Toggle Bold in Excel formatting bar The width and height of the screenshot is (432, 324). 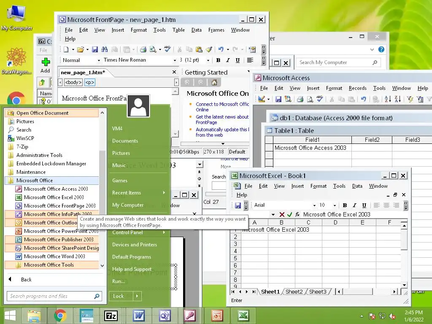point(345,205)
